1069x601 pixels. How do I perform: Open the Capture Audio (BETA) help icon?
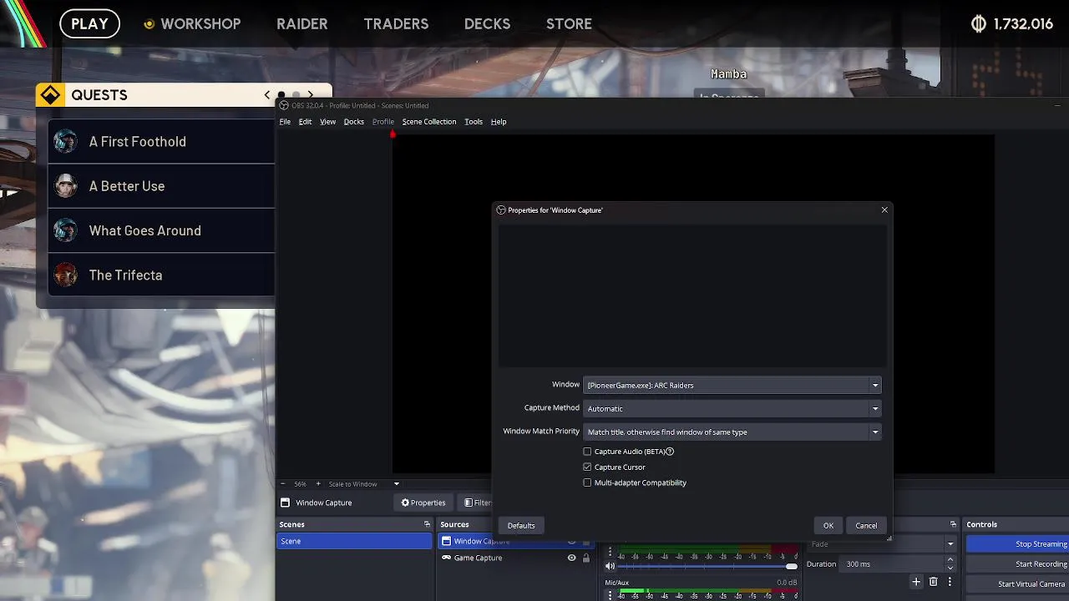670,452
